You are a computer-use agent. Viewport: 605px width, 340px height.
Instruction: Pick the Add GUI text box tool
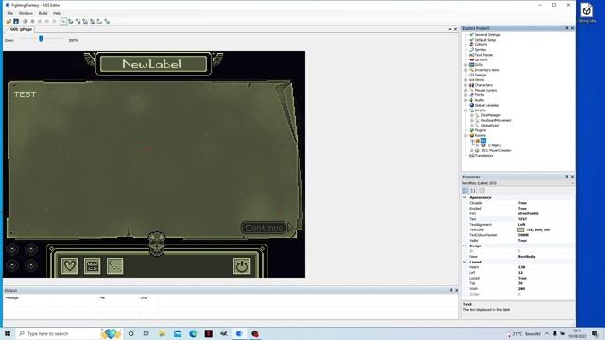[85, 21]
